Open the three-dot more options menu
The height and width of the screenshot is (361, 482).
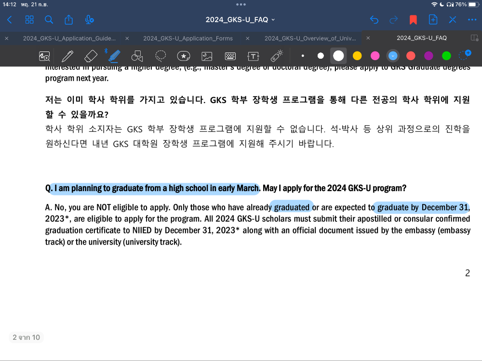pos(472,20)
